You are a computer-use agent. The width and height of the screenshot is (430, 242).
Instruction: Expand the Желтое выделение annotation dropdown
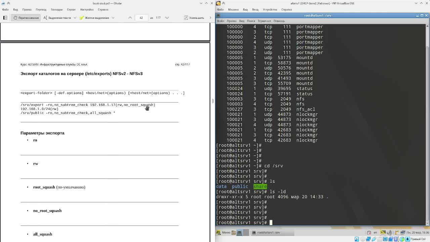[113, 17]
